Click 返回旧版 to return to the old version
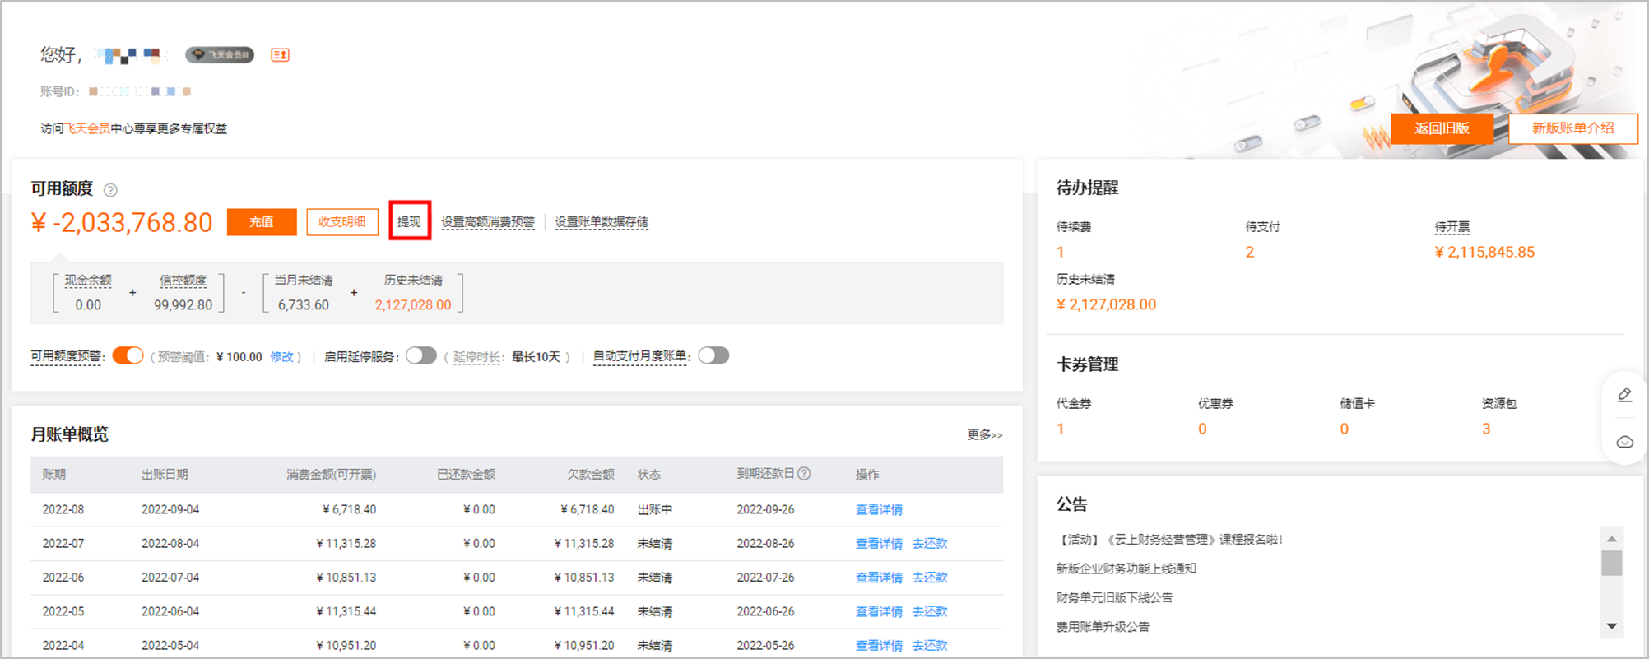1649x659 pixels. [1442, 128]
